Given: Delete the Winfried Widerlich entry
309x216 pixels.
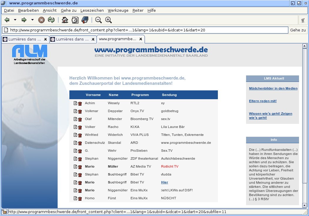Looking at the screenshot, I should (x=80, y=135).
